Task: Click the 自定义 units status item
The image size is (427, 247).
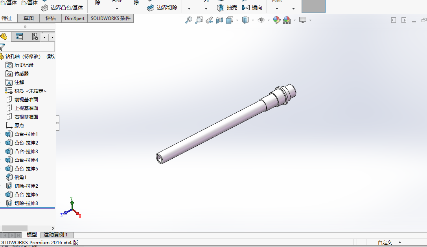Action: tap(385, 242)
